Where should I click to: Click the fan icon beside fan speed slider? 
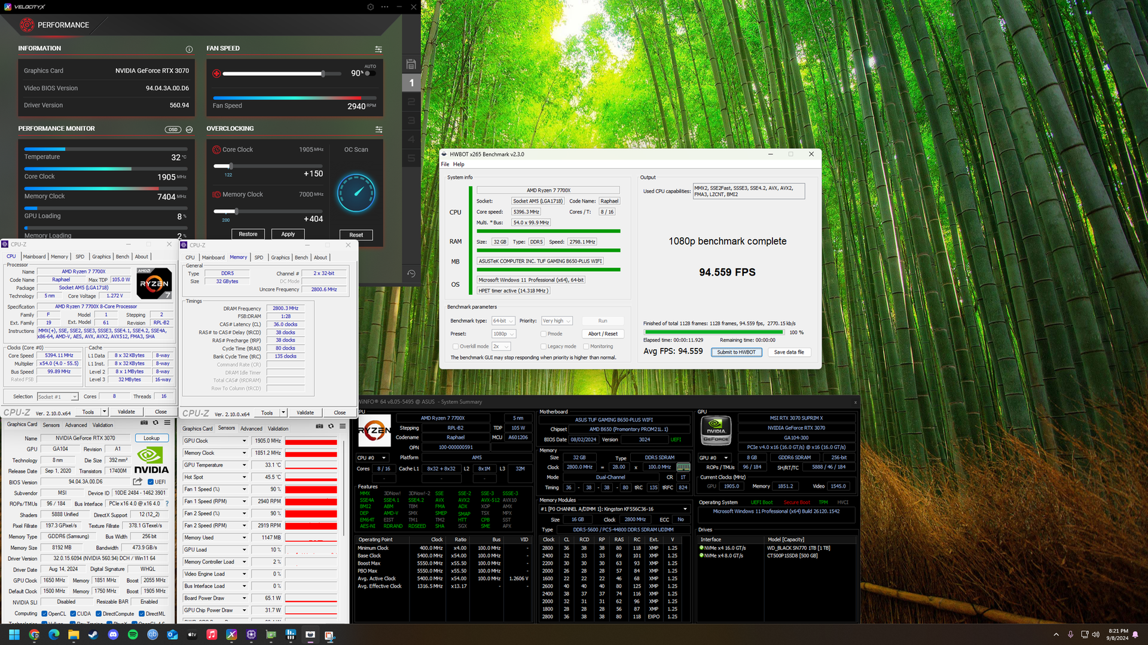(x=216, y=74)
